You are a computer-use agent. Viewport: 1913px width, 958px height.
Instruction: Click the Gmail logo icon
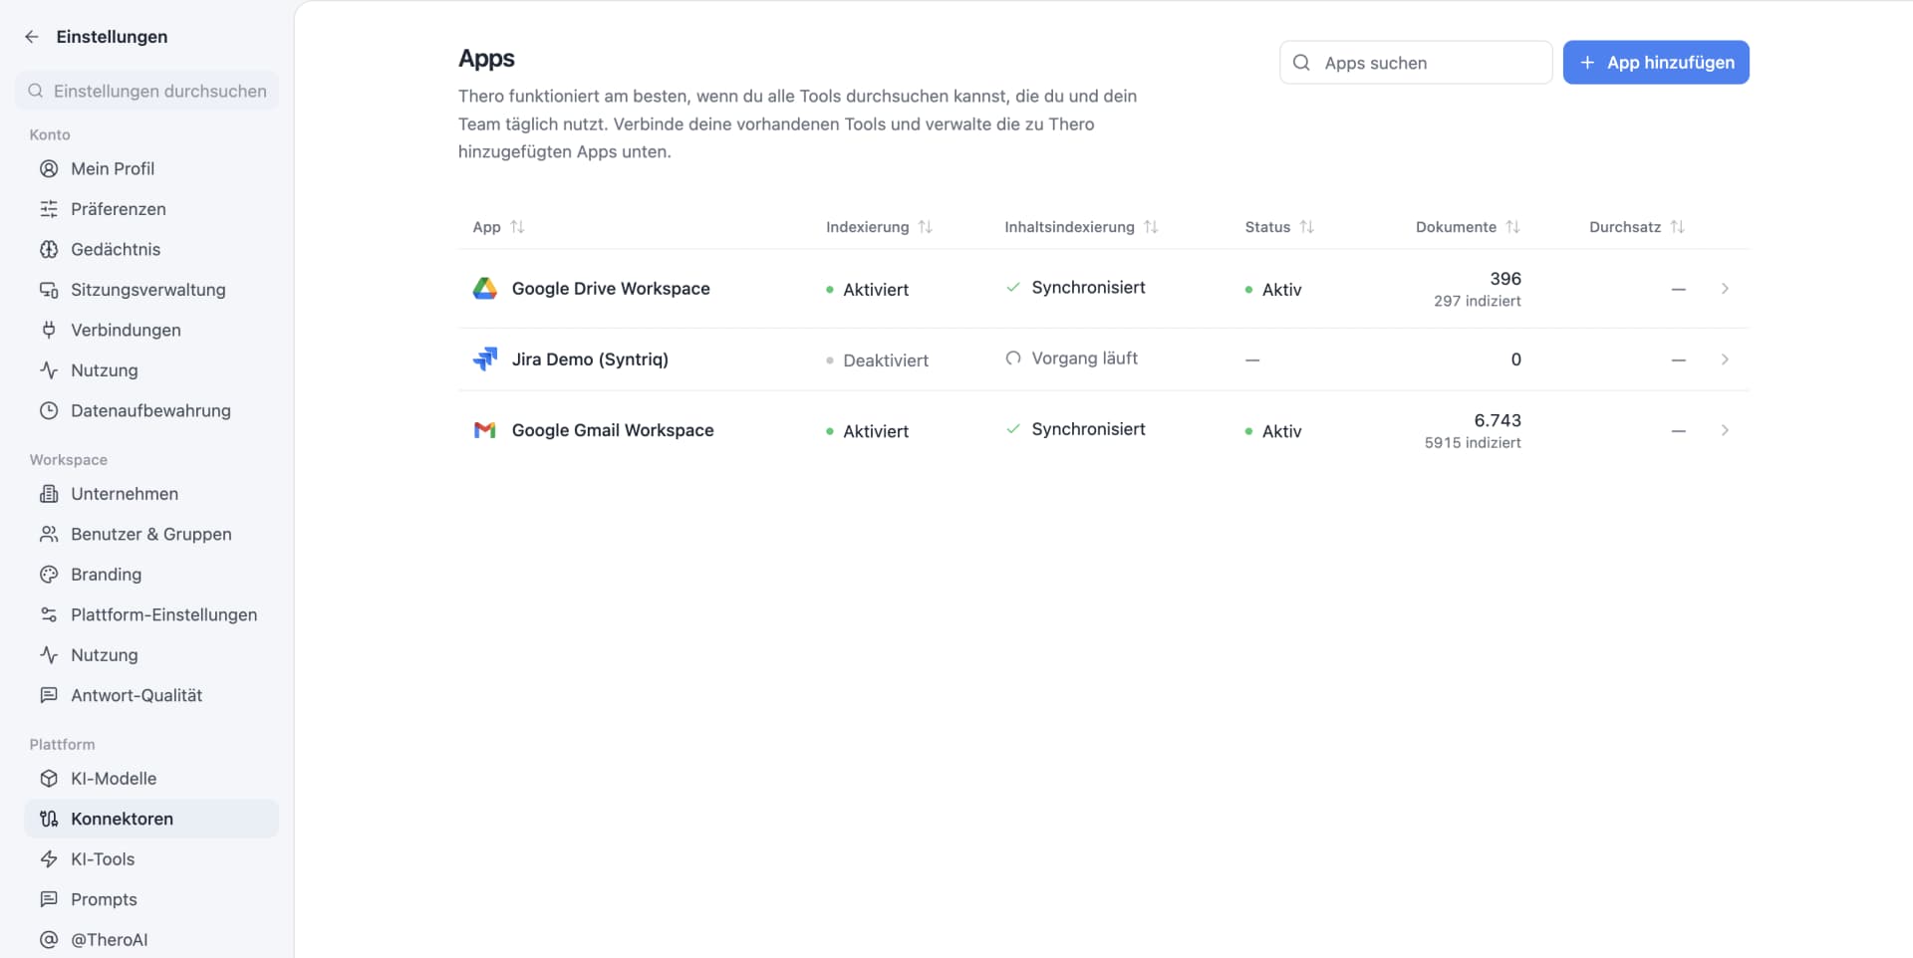485,430
